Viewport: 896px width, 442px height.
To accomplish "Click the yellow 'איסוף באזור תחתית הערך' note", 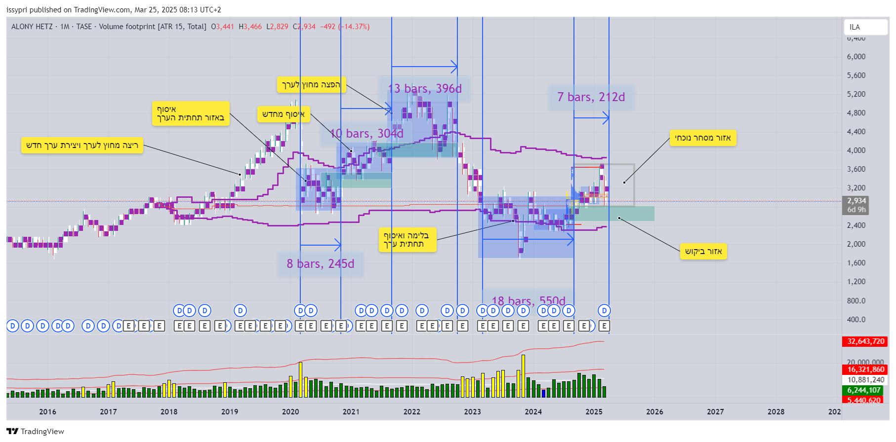I will pyautogui.click(x=191, y=113).
